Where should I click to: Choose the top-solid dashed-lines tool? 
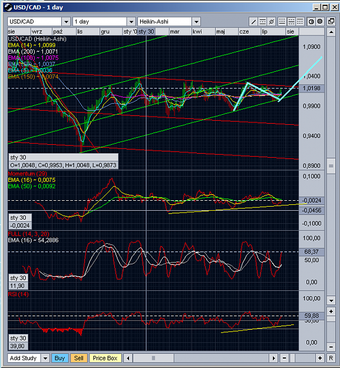click(300, 22)
